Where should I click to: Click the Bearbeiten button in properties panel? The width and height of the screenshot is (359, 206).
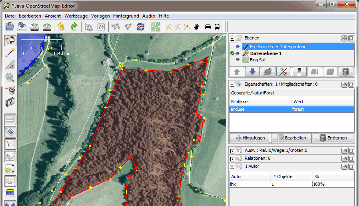[x=291, y=138]
